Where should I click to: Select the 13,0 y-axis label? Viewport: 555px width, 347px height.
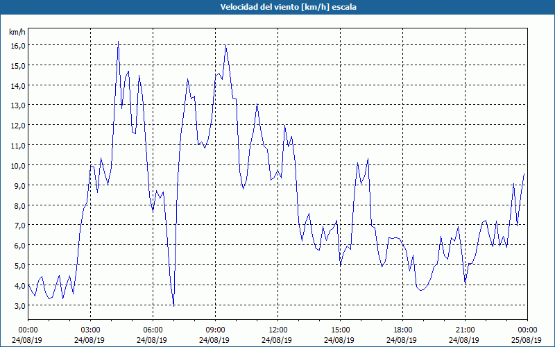point(17,105)
